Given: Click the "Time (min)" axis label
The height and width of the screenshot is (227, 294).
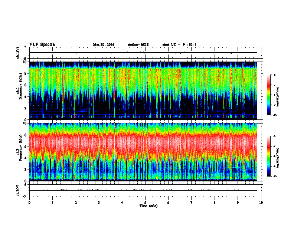Looking at the screenshot, I should pos(148,206).
